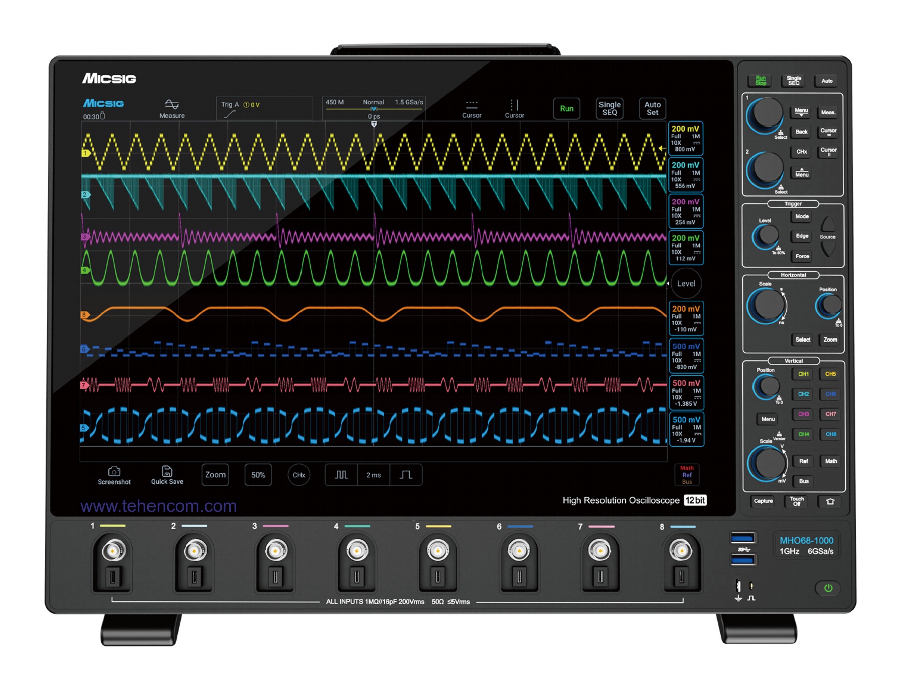Tap the 2 ms timebase value

tap(374, 475)
